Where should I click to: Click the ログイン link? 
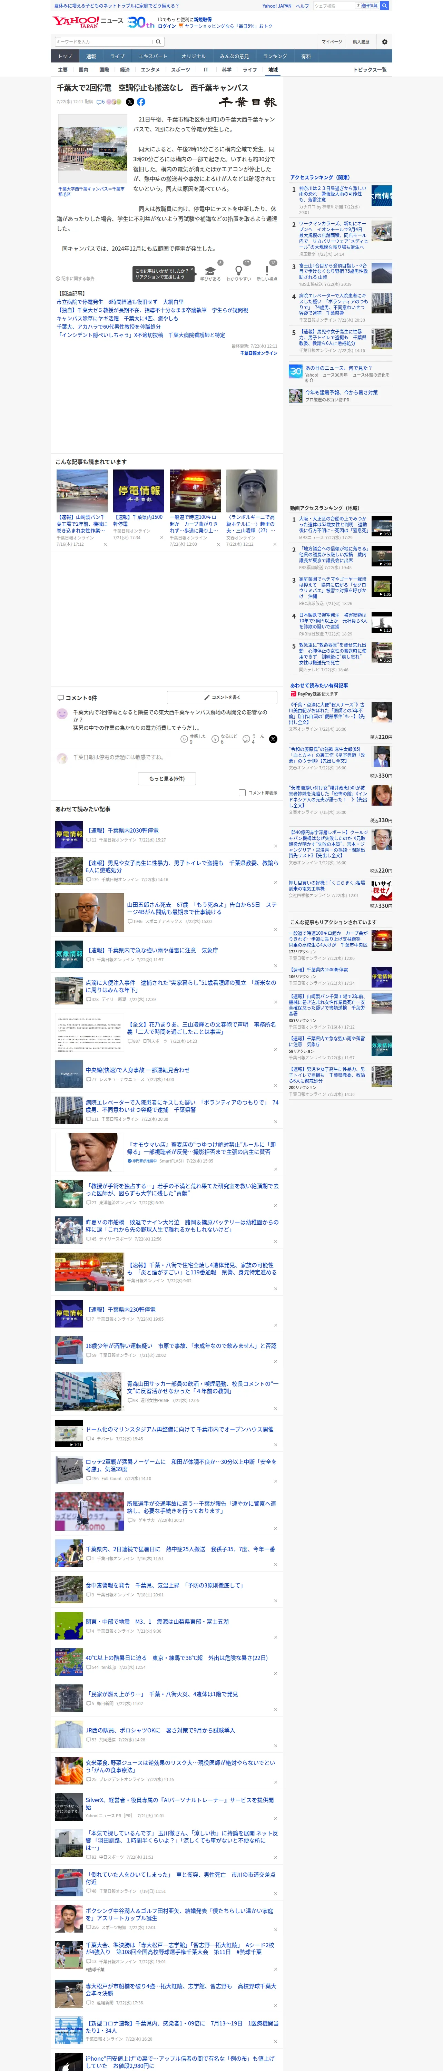coord(167,26)
